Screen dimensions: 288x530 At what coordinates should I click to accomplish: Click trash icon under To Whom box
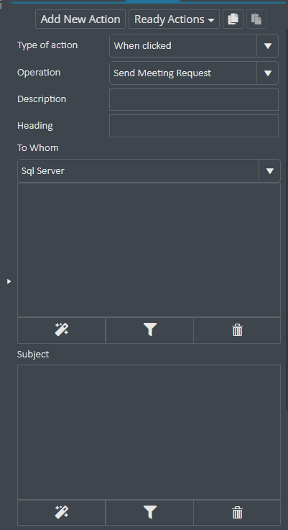point(237,330)
